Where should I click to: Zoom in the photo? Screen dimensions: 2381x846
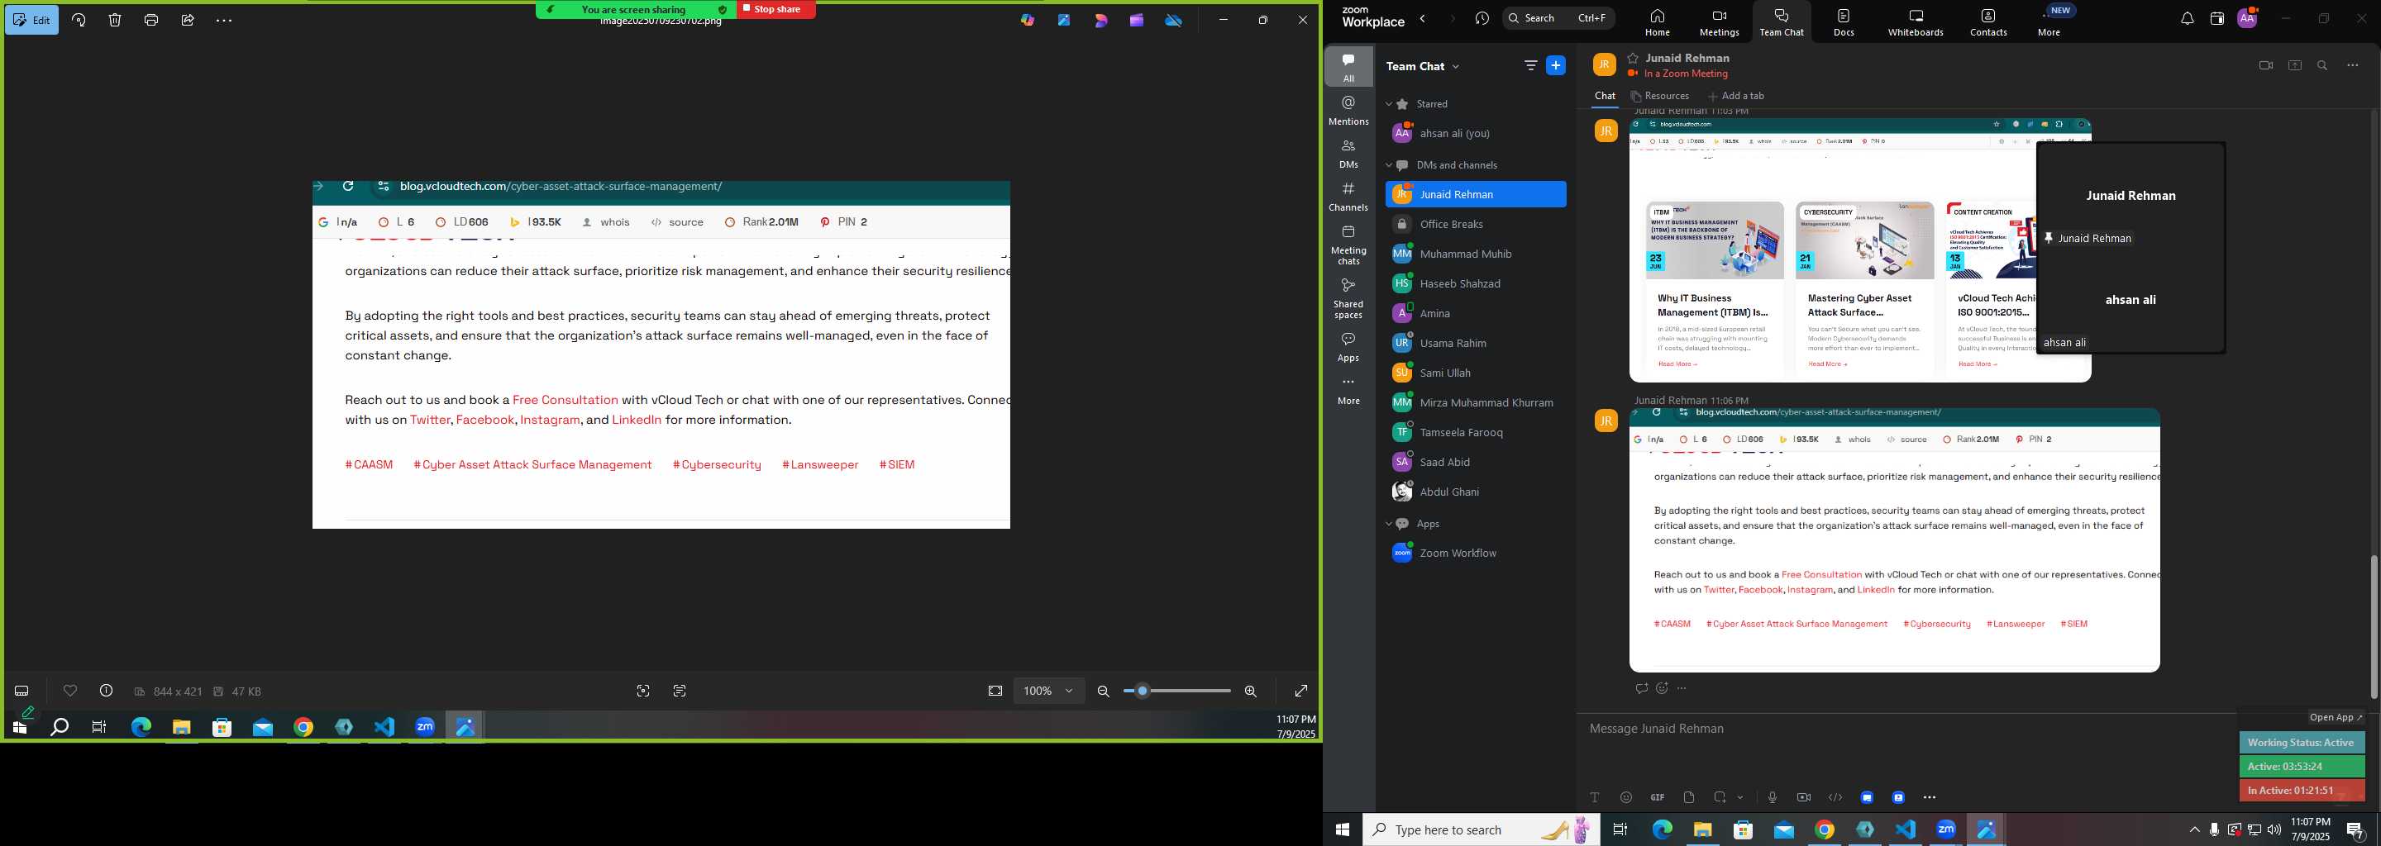(1251, 691)
